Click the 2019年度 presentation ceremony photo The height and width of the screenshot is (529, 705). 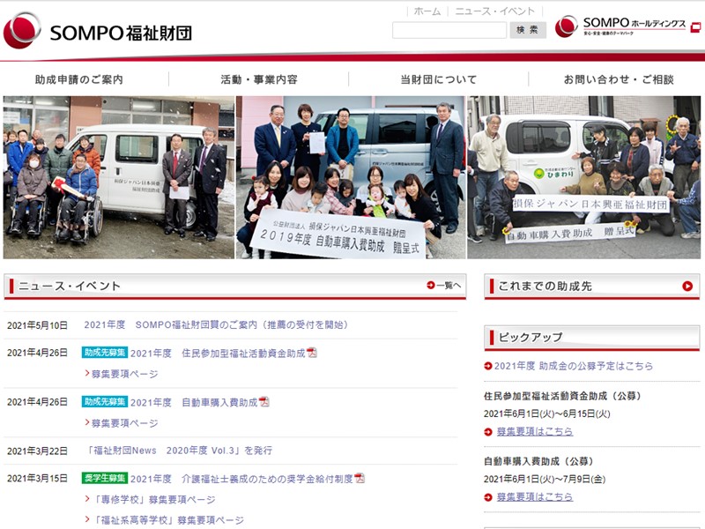351,177
